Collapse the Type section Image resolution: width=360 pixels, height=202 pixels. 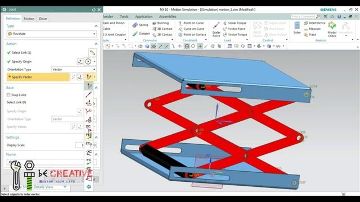tap(96, 26)
